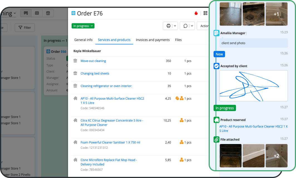
Task: Expand the comment options arrow
Action: point(192,26)
